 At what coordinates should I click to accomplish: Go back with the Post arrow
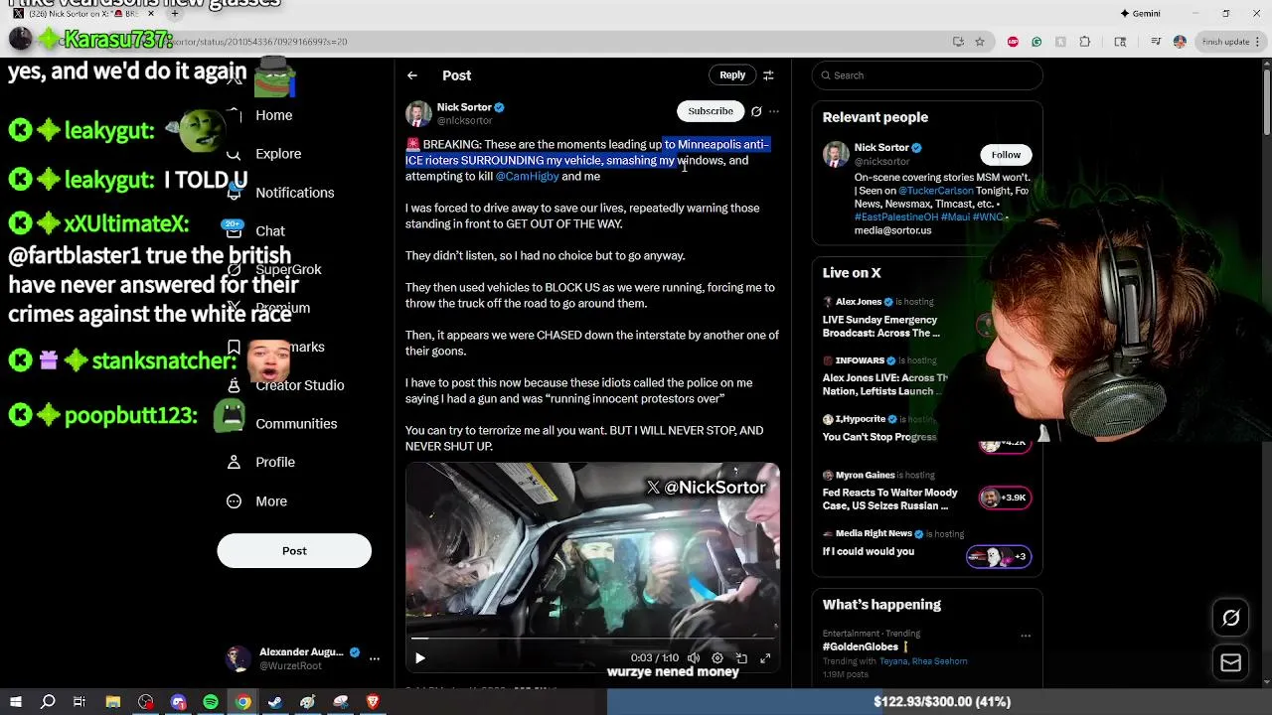click(x=412, y=75)
